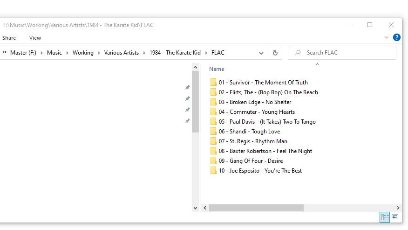This screenshot has width=408, height=230.
Task: Refresh the FLAC folder view
Action: coord(275,53)
